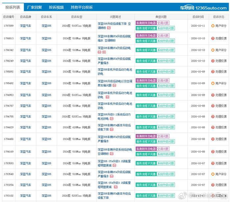The width and height of the screenshot is (230, 202).
Task: Click 处理反馈 status icon for complaint 1796249
Action: coord(213,61)
